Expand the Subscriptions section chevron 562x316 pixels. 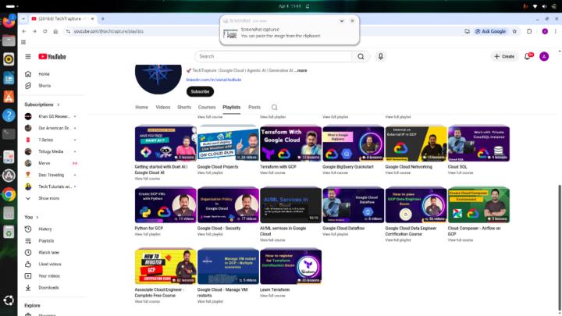pyautogui.click(x=58, y=105)
